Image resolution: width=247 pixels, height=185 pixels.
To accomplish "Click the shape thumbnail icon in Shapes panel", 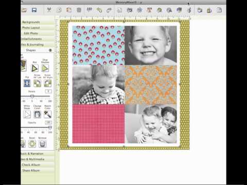I will click(24, 65).
